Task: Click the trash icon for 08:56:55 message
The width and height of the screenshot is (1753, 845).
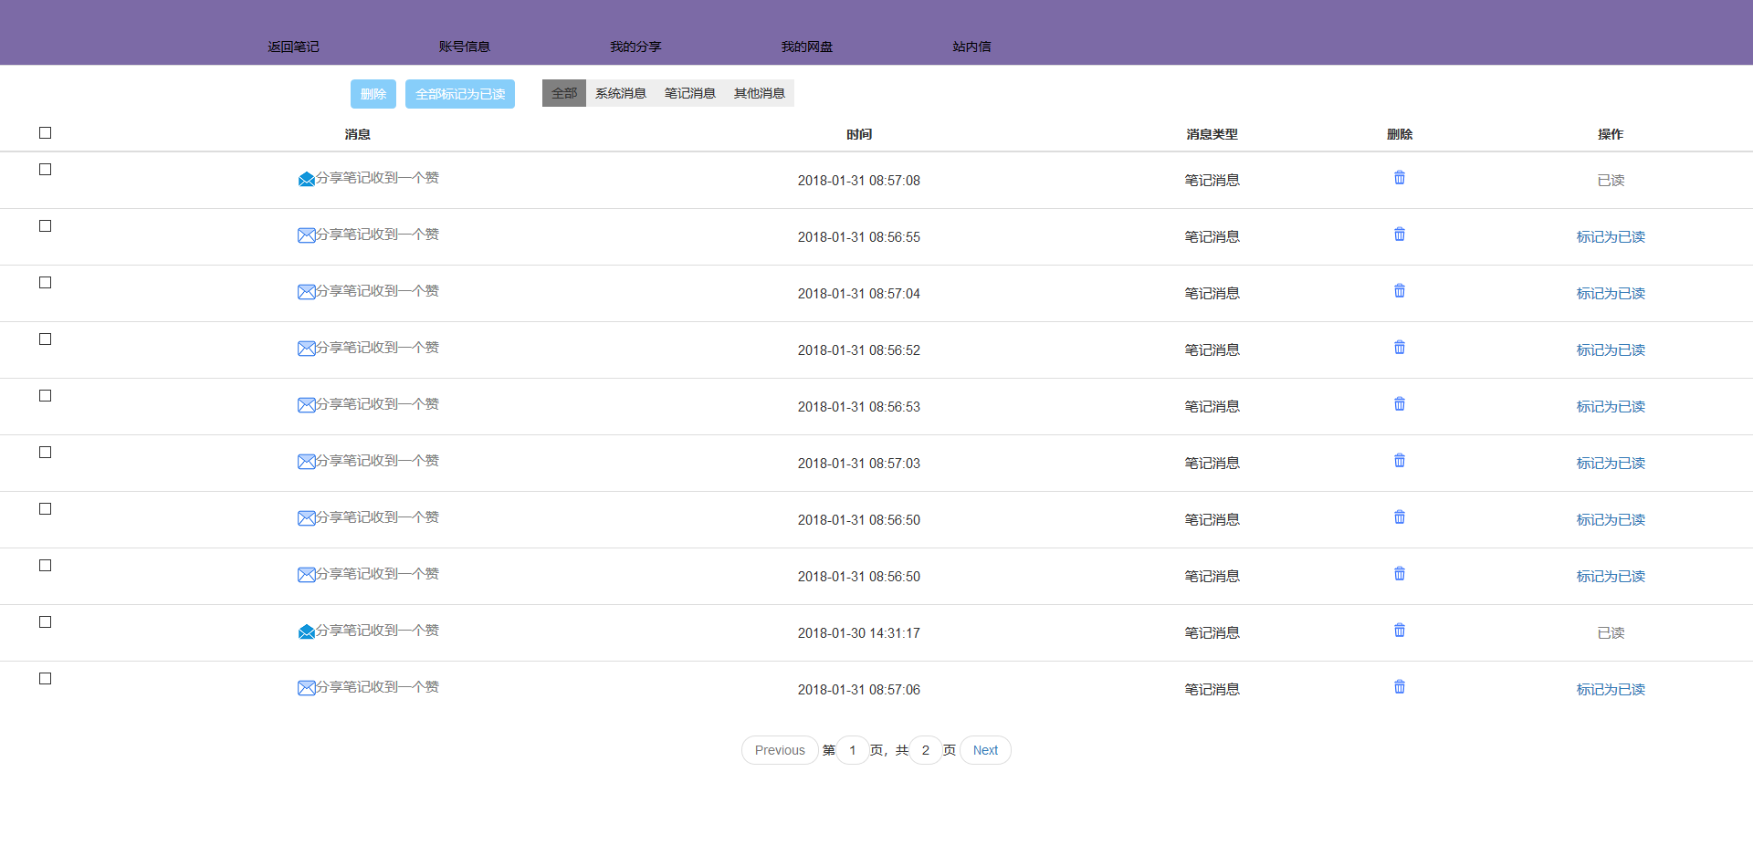Action: point(1399,235)
